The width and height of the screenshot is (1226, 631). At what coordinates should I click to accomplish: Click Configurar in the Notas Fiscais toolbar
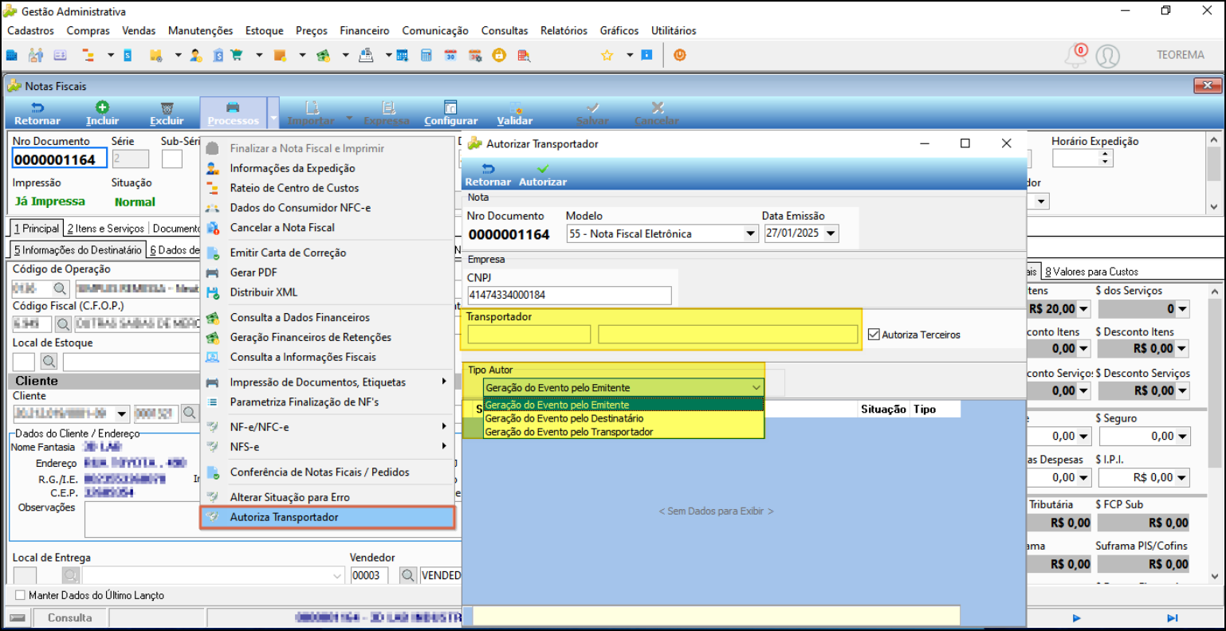coord(451,114)
